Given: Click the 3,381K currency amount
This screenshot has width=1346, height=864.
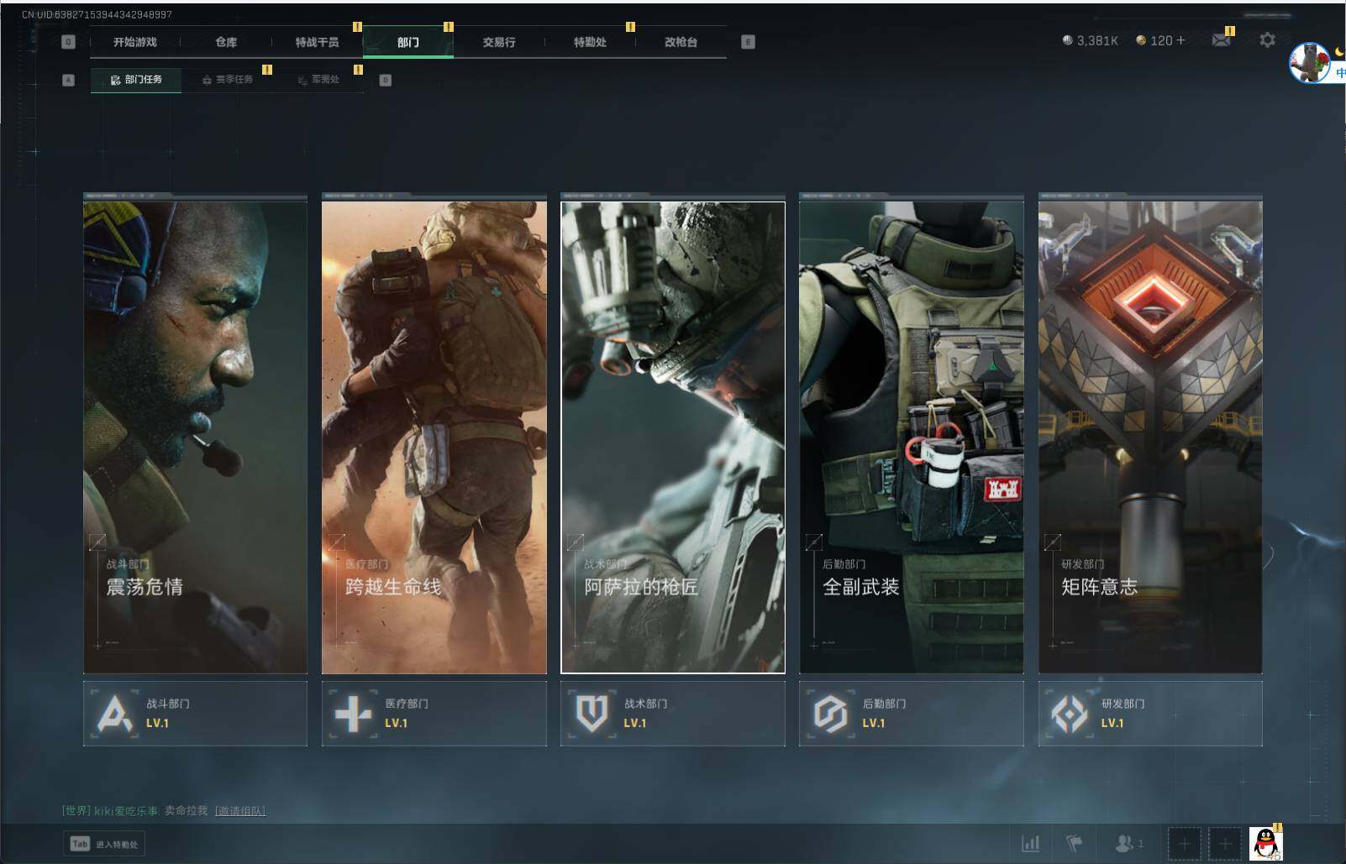Looking at the screenshot, I should pos(1097,40).
